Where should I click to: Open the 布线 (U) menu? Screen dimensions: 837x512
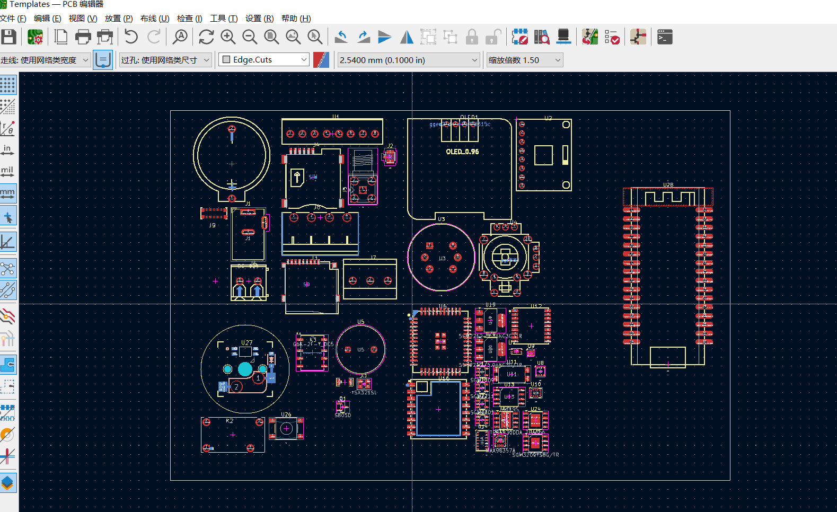coord(155,19)
